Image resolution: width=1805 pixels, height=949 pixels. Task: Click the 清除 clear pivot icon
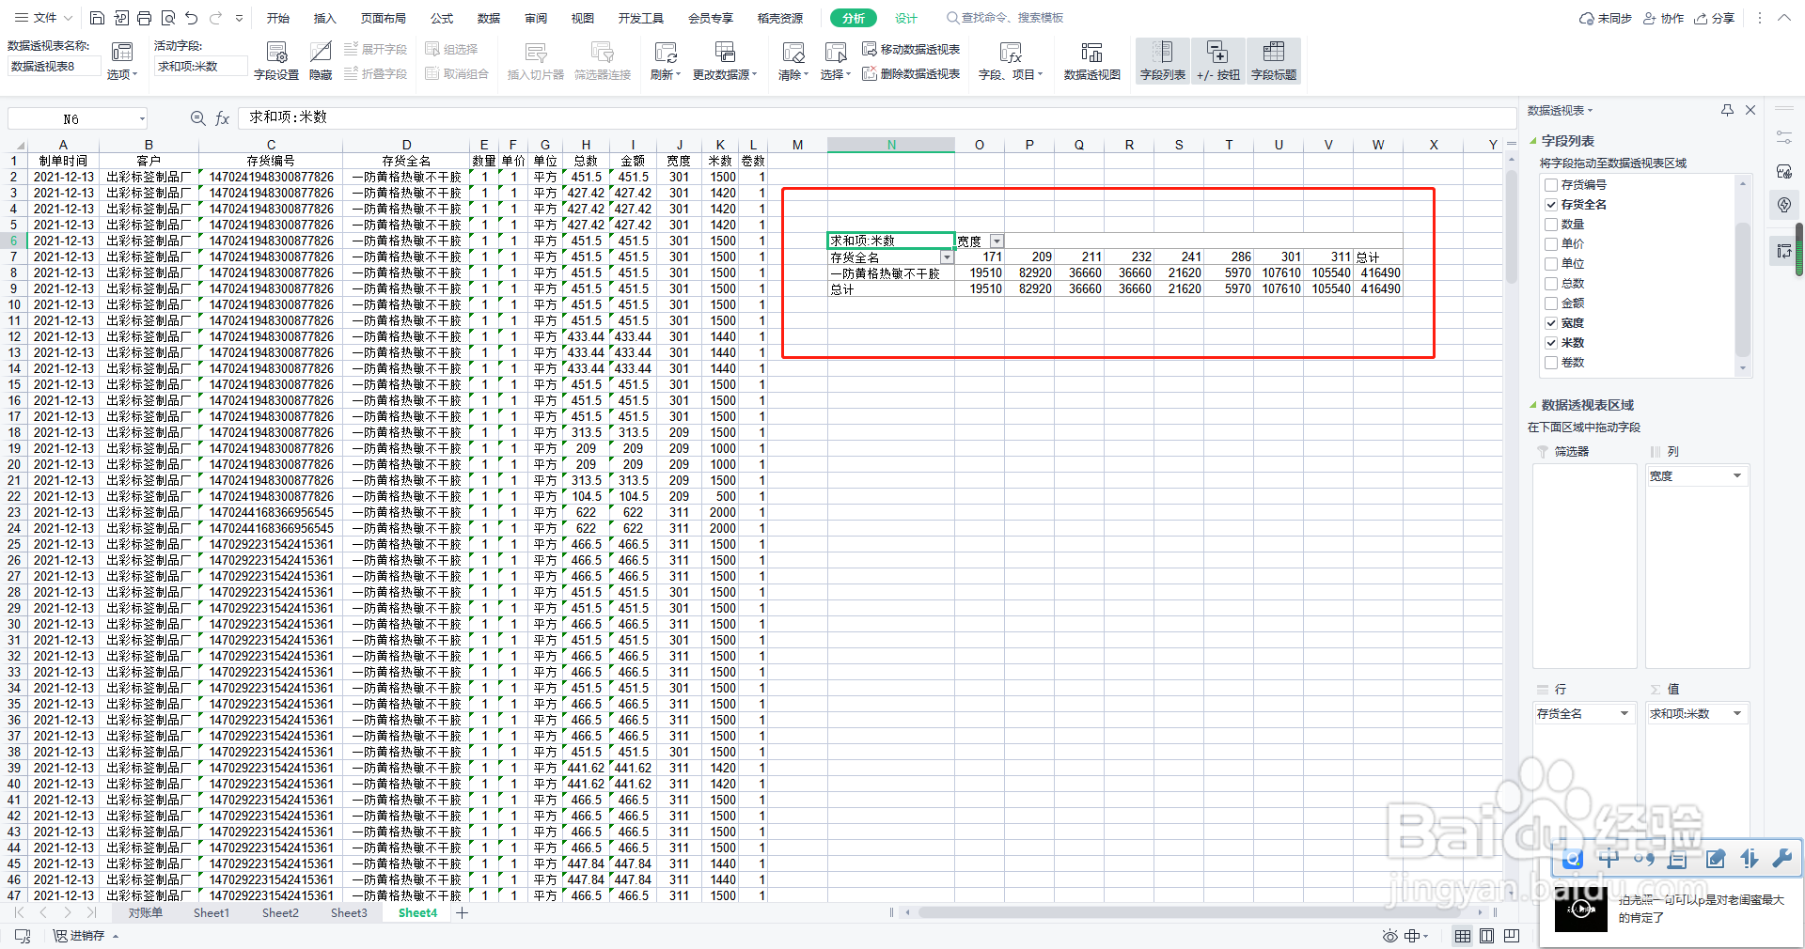pyautogui.click(x=793, y=61)
